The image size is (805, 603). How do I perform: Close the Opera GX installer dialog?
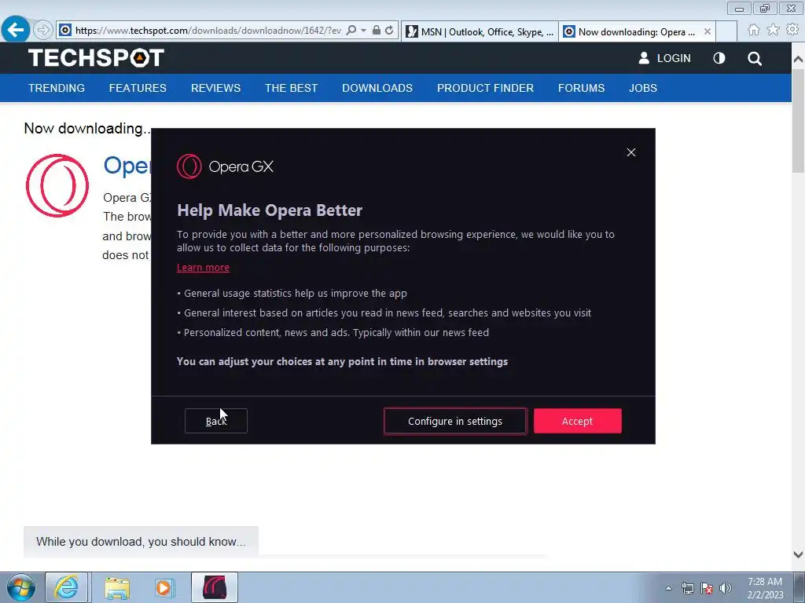(x=631, y=152)
